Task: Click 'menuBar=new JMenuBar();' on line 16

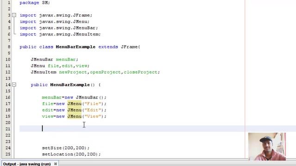Action: click(x=74, y=97)
